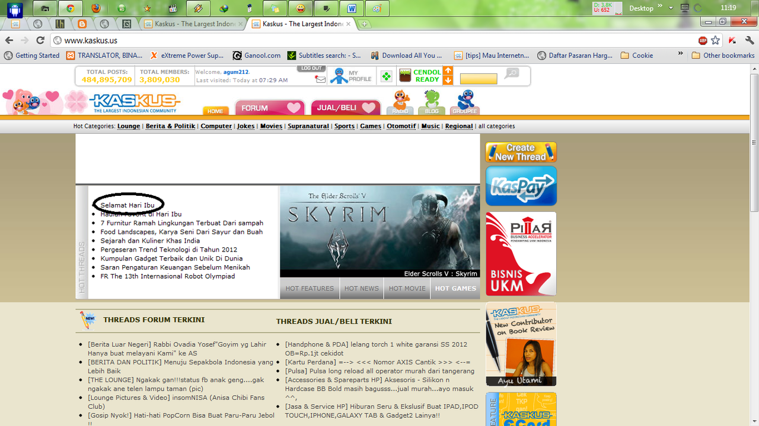This screenshot has width=759, height=426.
Task: Open Kaskus Groupee icon
Action: coord(465,102)
